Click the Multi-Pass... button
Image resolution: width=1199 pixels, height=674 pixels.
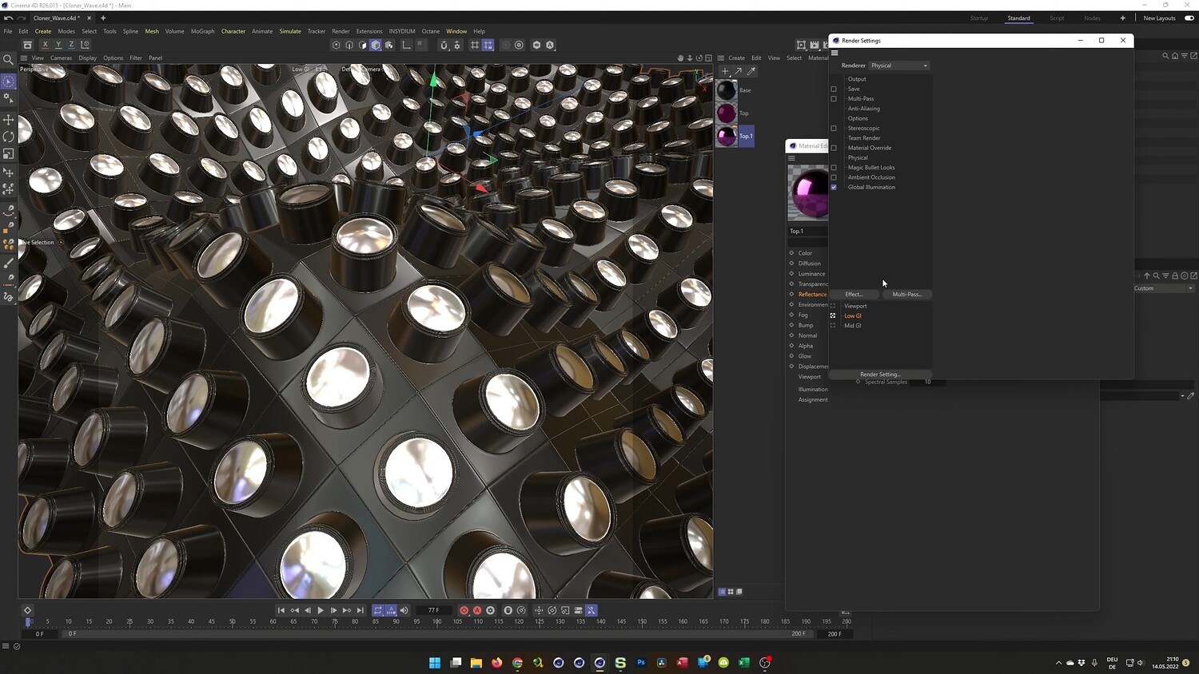907,295
